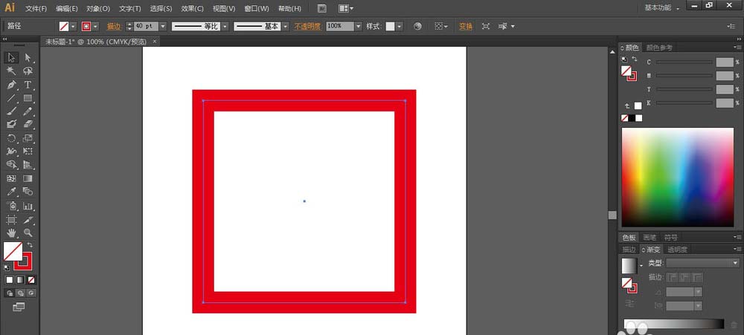Pick the Direct Selection tool
This screenshot has width=744, height=335.
pos(28,57)
